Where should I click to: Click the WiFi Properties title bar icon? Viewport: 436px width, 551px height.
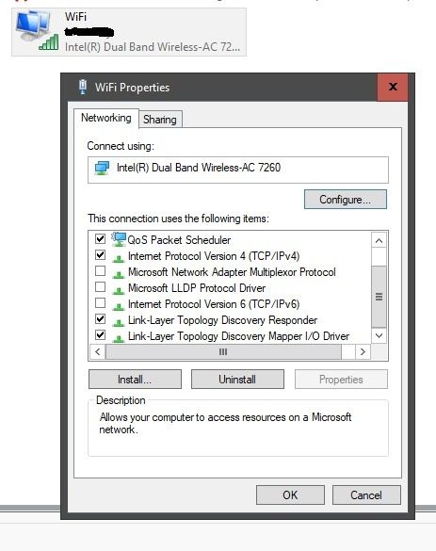point(83,87)
